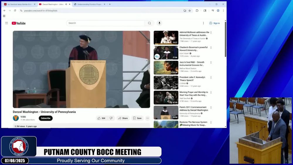Open a new browser tab

coord(110,4)
